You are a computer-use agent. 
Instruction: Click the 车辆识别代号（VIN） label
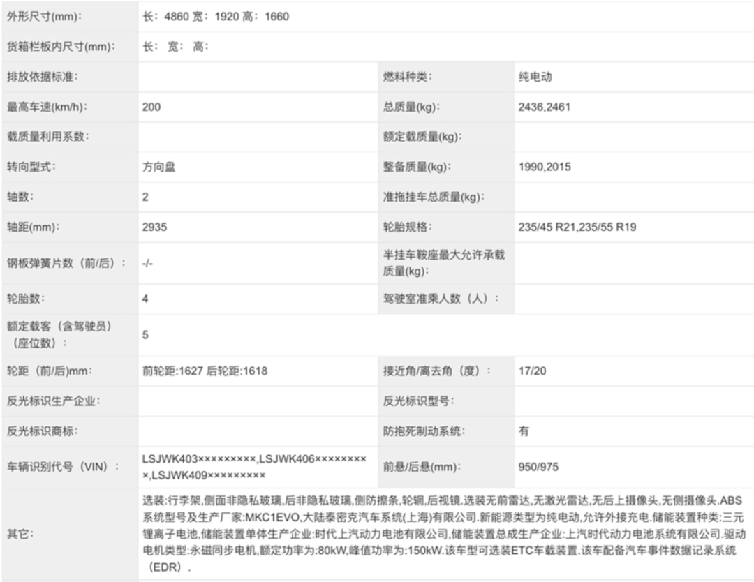(63, 467)
